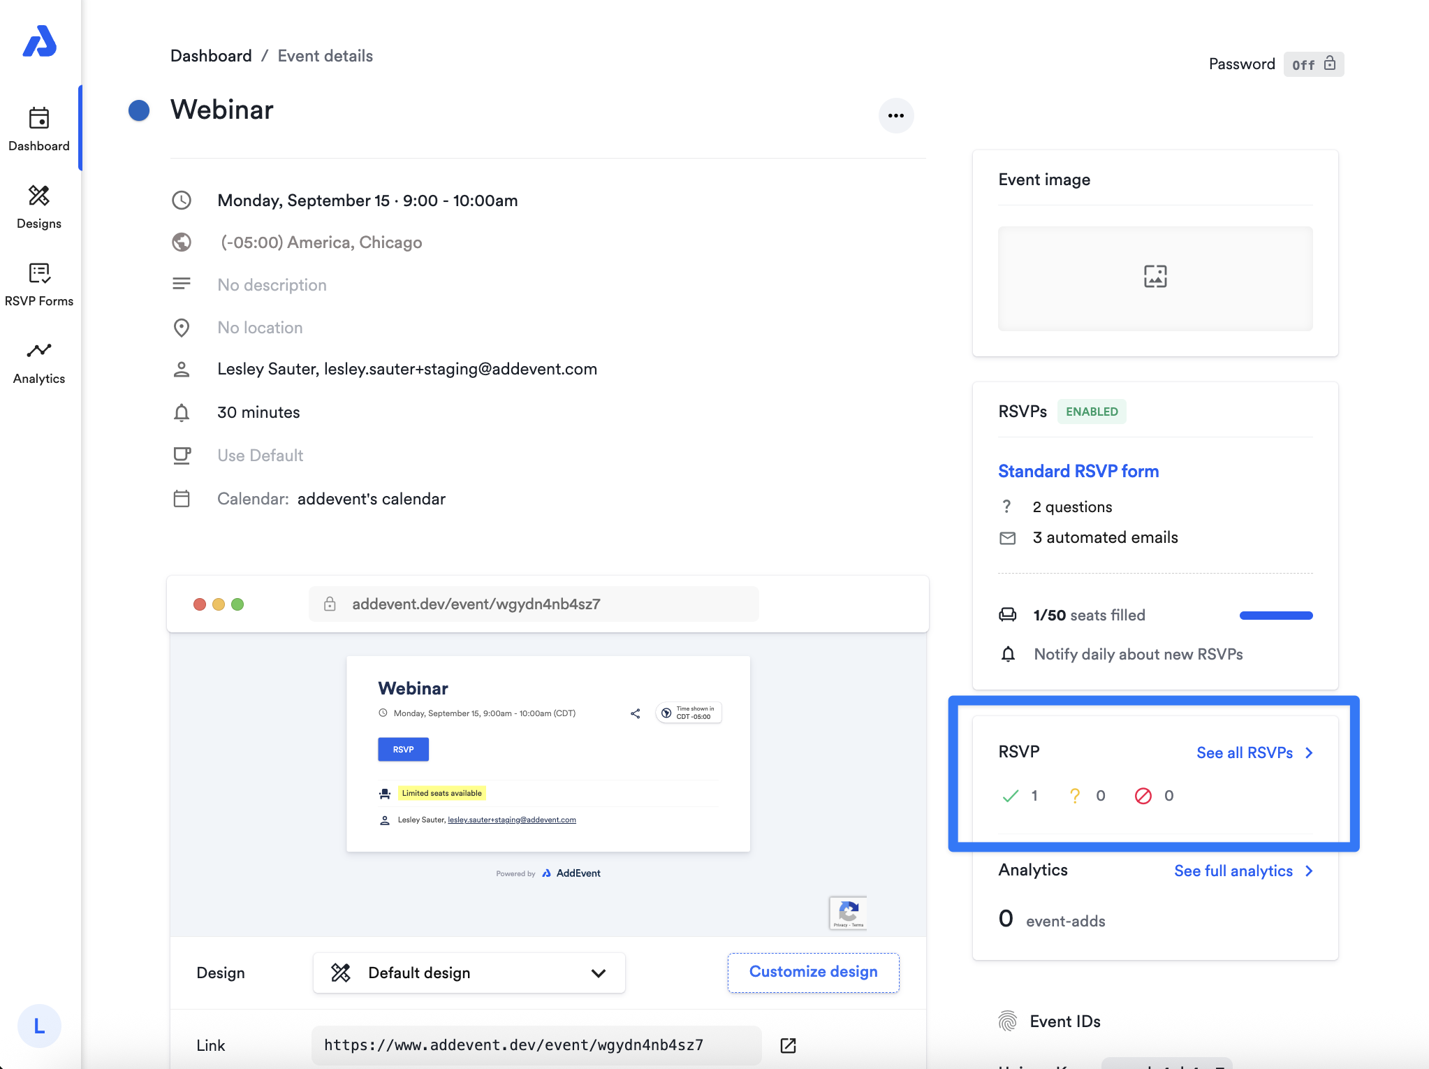The width and height of the screenshot is (1429, 1069).
Task: Click the reminder bell icon by 30 minutes
Action: click(x=182, y=413)
